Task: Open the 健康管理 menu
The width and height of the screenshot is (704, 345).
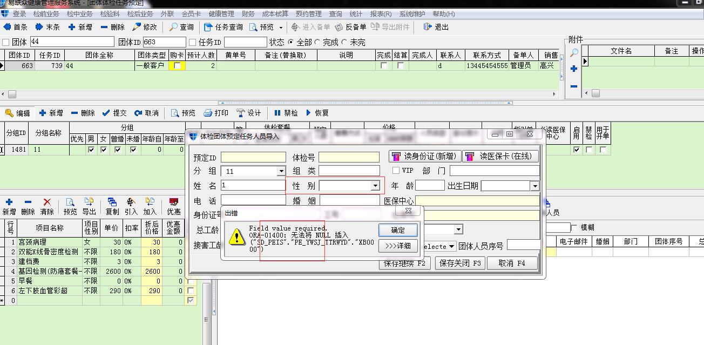Action: (x=221, y=14)
